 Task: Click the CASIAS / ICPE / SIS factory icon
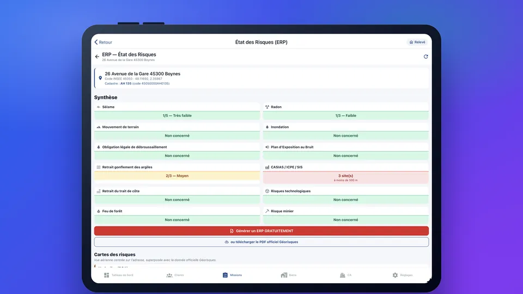coord(267,167)
